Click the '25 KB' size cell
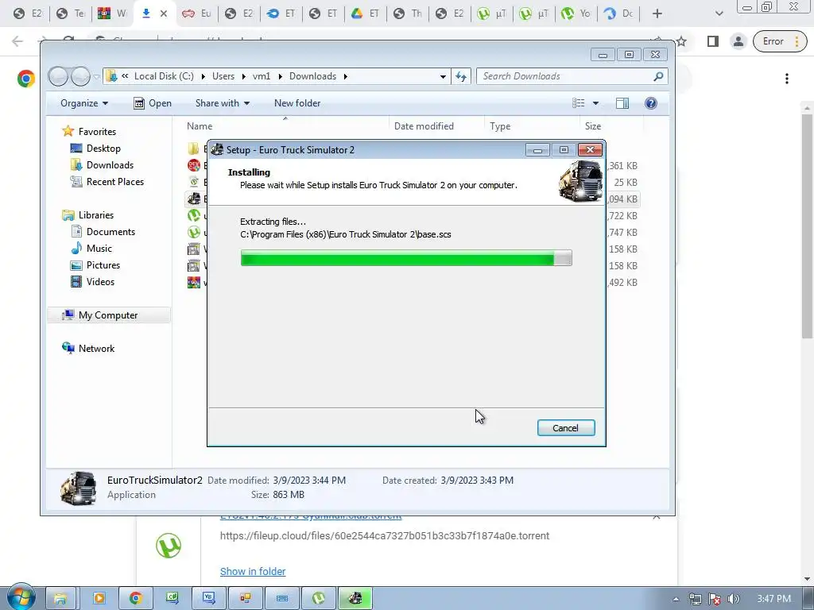The height and width of the screenshot is (610, 814). [625, 183]
